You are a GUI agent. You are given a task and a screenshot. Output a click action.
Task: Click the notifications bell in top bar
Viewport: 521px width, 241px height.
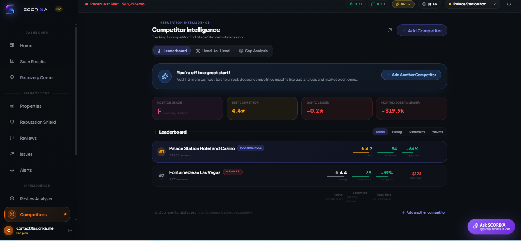pos(509,4)
